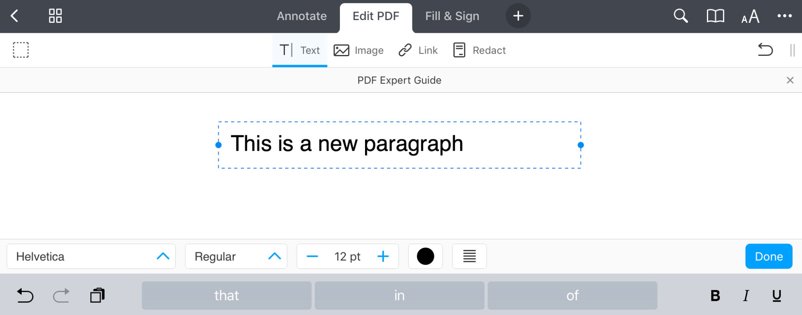Choose the keyboard suggestion "that"
The image size is (802, 315).
(226, 296)
